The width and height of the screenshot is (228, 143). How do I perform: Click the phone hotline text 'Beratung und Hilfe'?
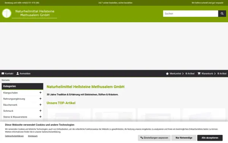click(22, 3)
